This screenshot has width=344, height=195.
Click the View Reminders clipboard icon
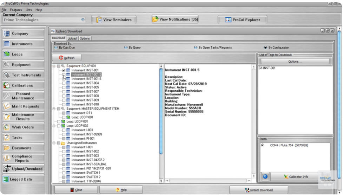(99, 20)
